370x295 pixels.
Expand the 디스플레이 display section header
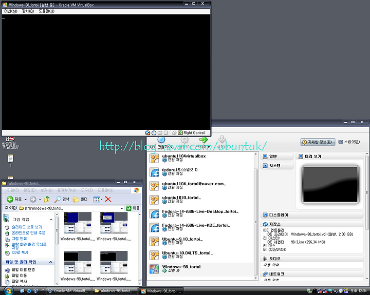pyautogui.click(x=312, y=215)
